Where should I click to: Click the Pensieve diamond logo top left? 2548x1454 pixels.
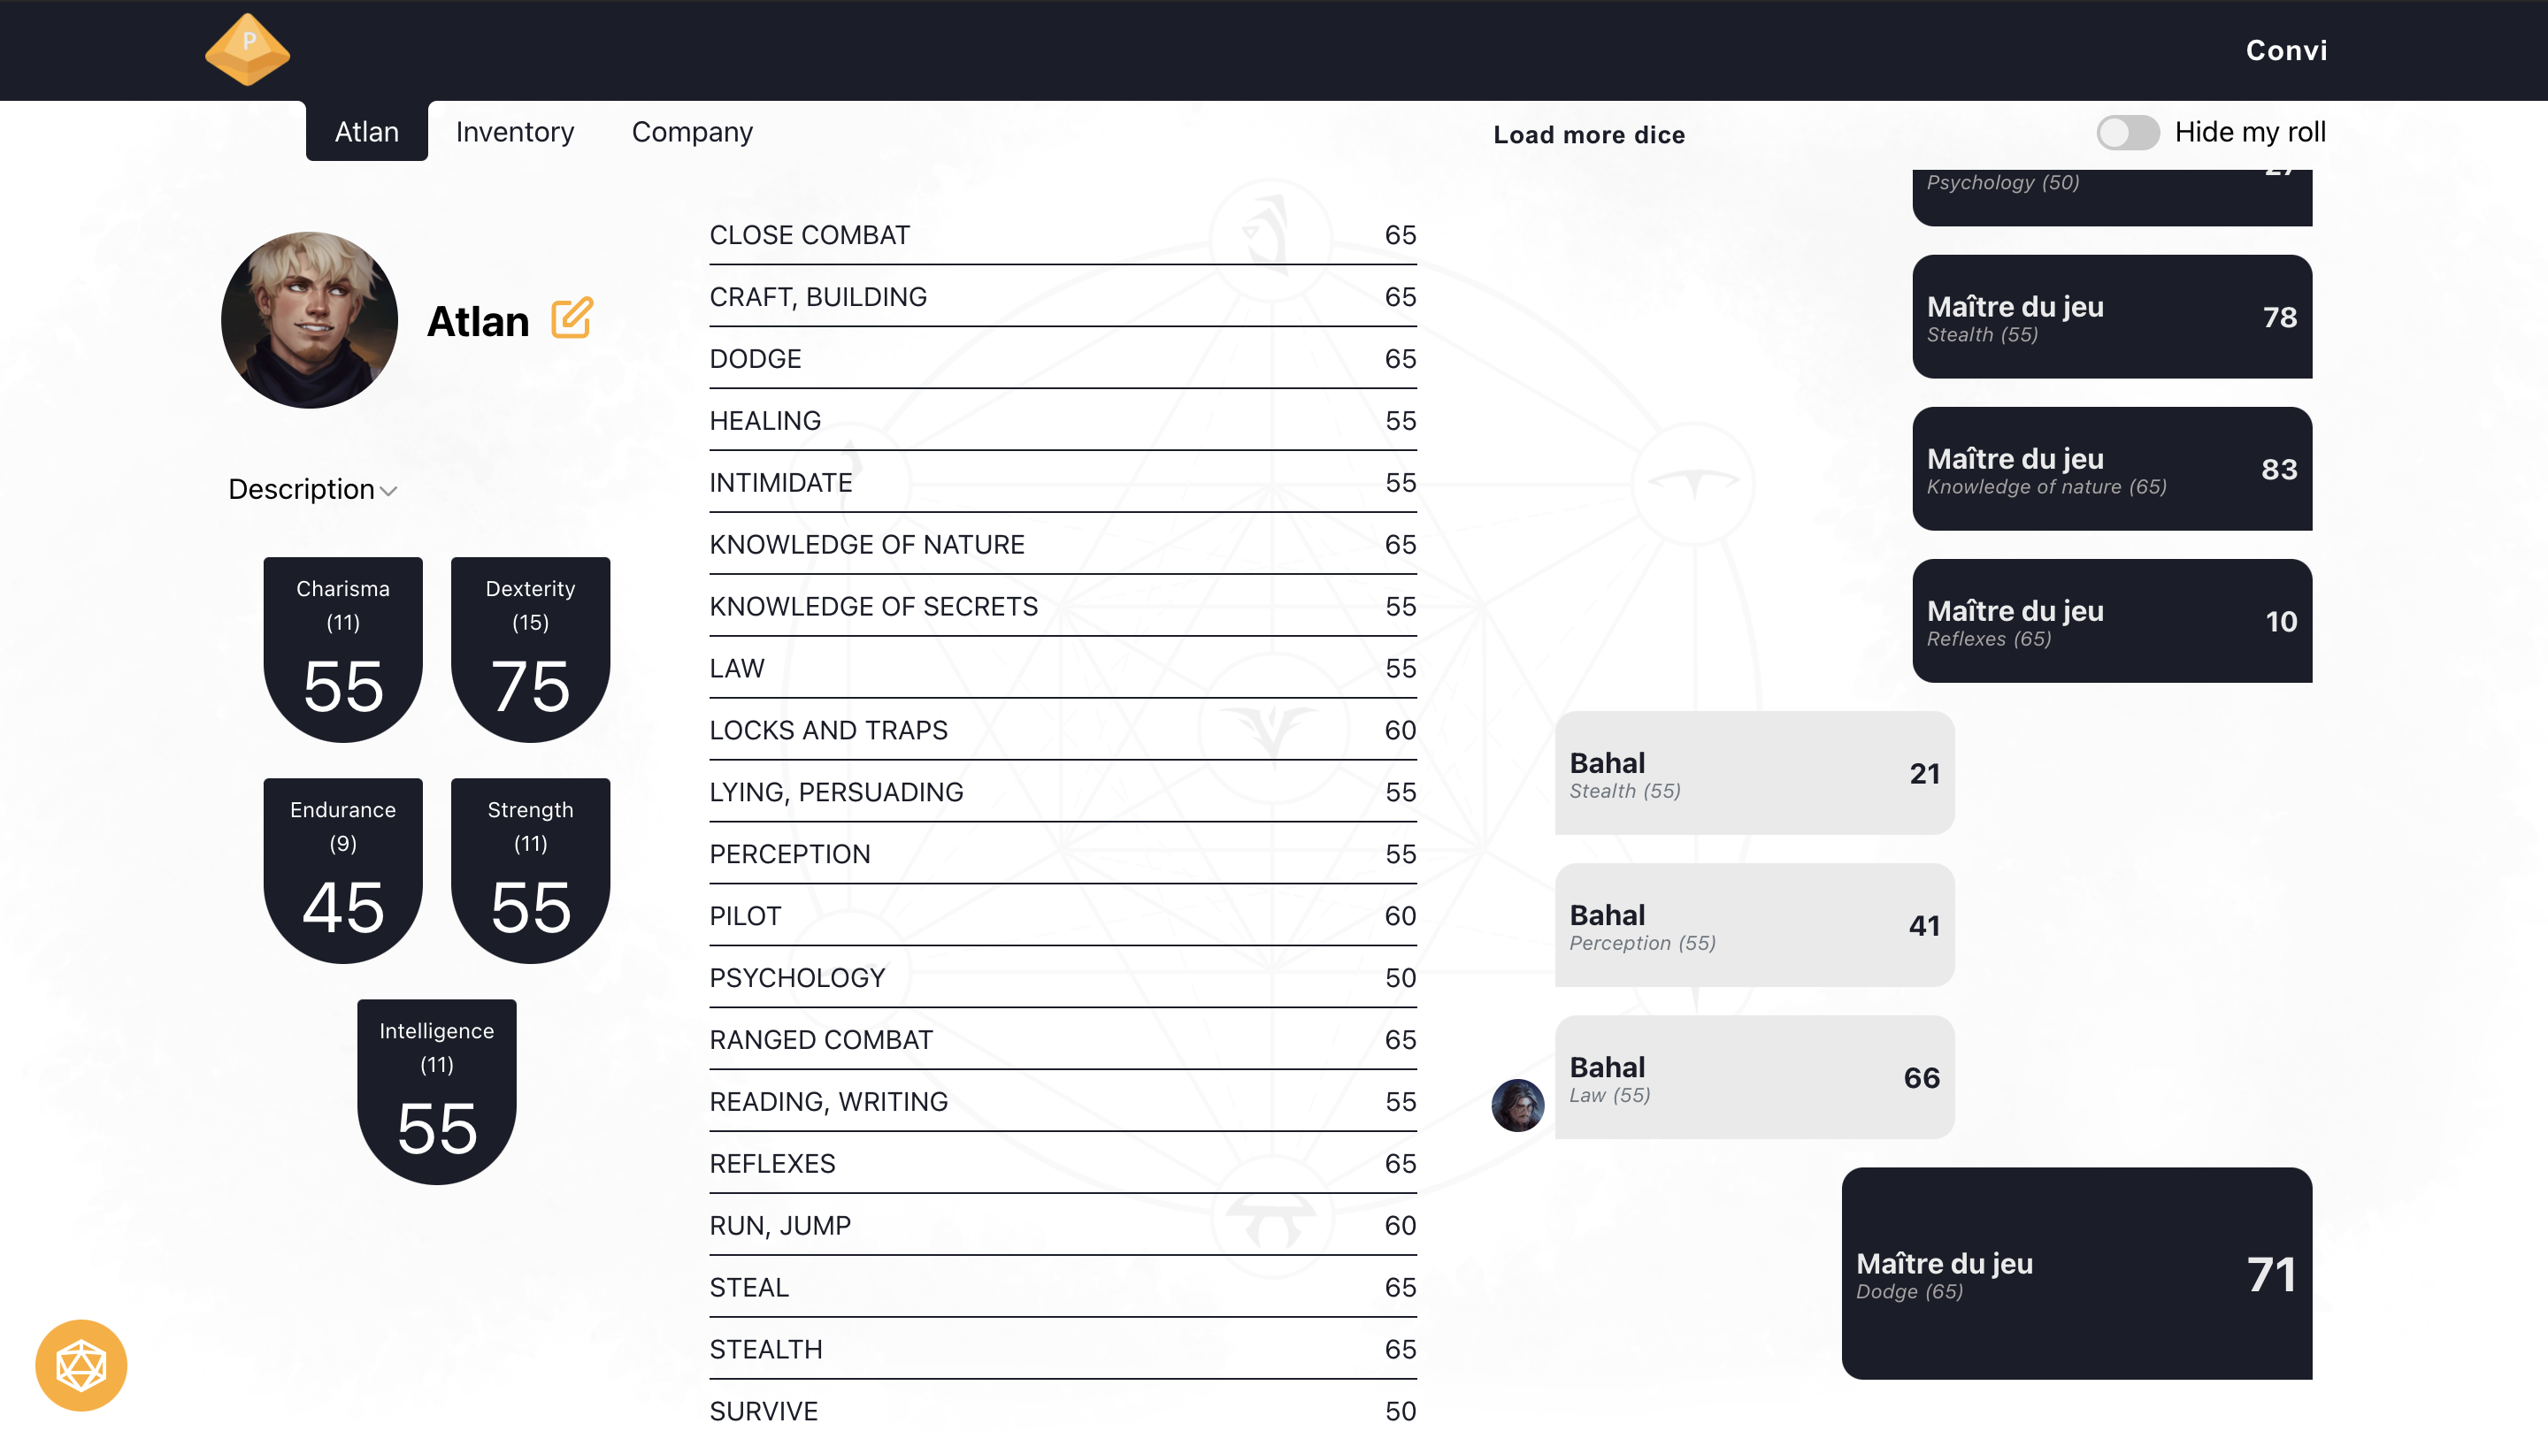click(x=249, y=49)
